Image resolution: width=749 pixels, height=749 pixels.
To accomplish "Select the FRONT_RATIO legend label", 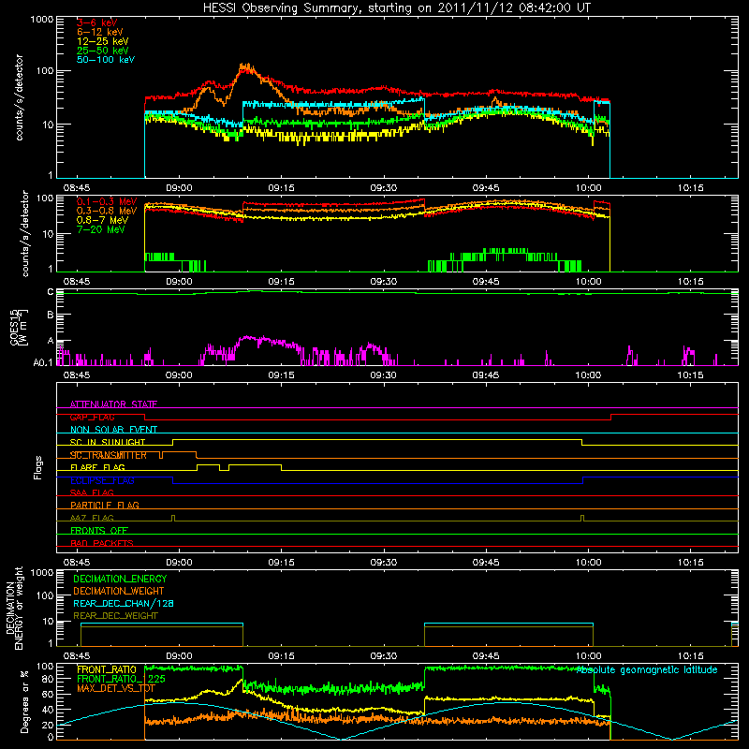I will pos(107,669).
